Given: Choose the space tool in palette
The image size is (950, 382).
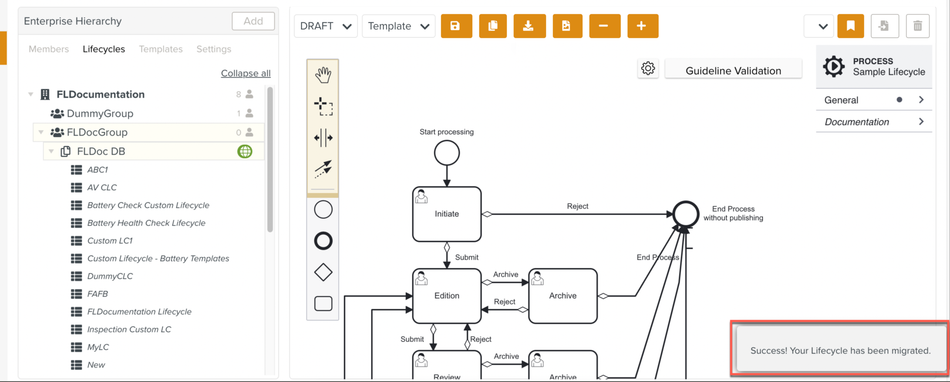Looking at the screenshot, I should [x=323, y=137].
